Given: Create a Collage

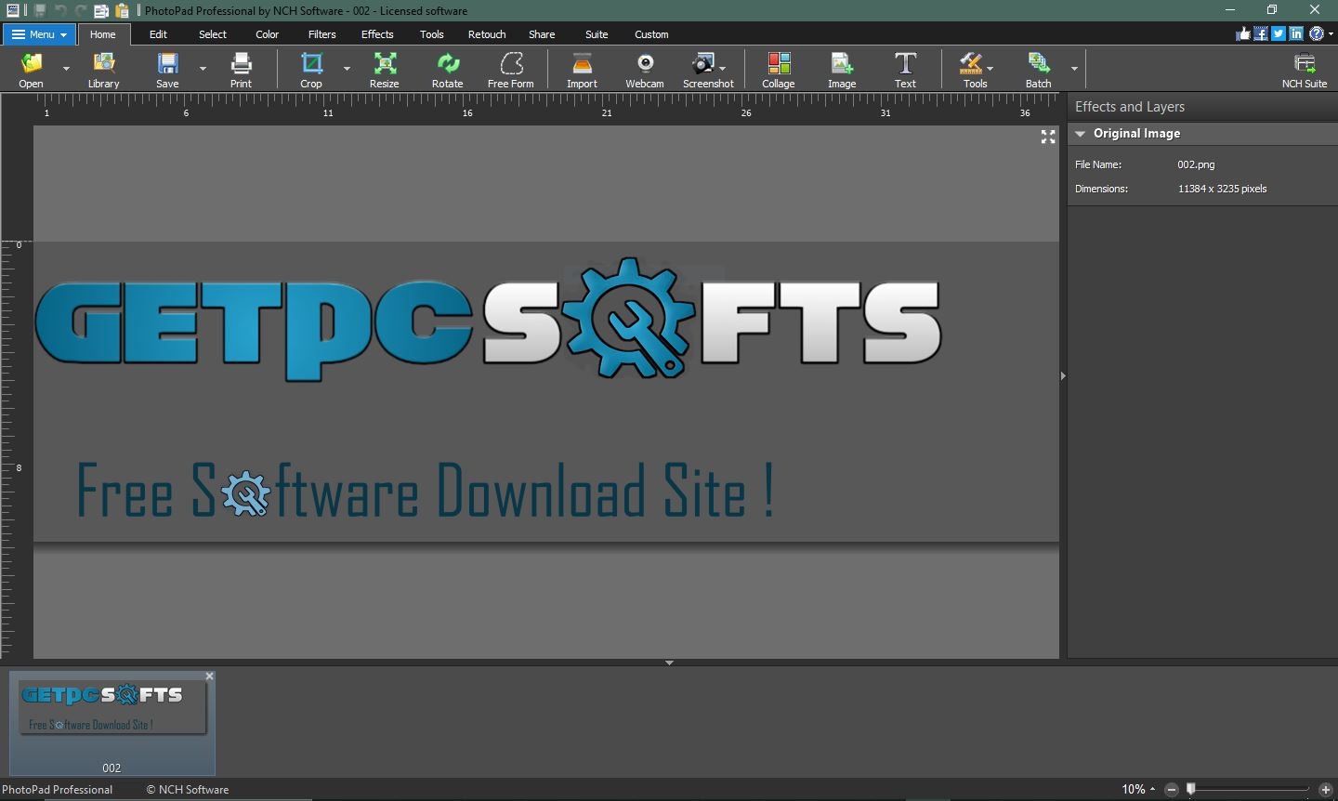Looking at the screenshot, I should coord(779,70).
